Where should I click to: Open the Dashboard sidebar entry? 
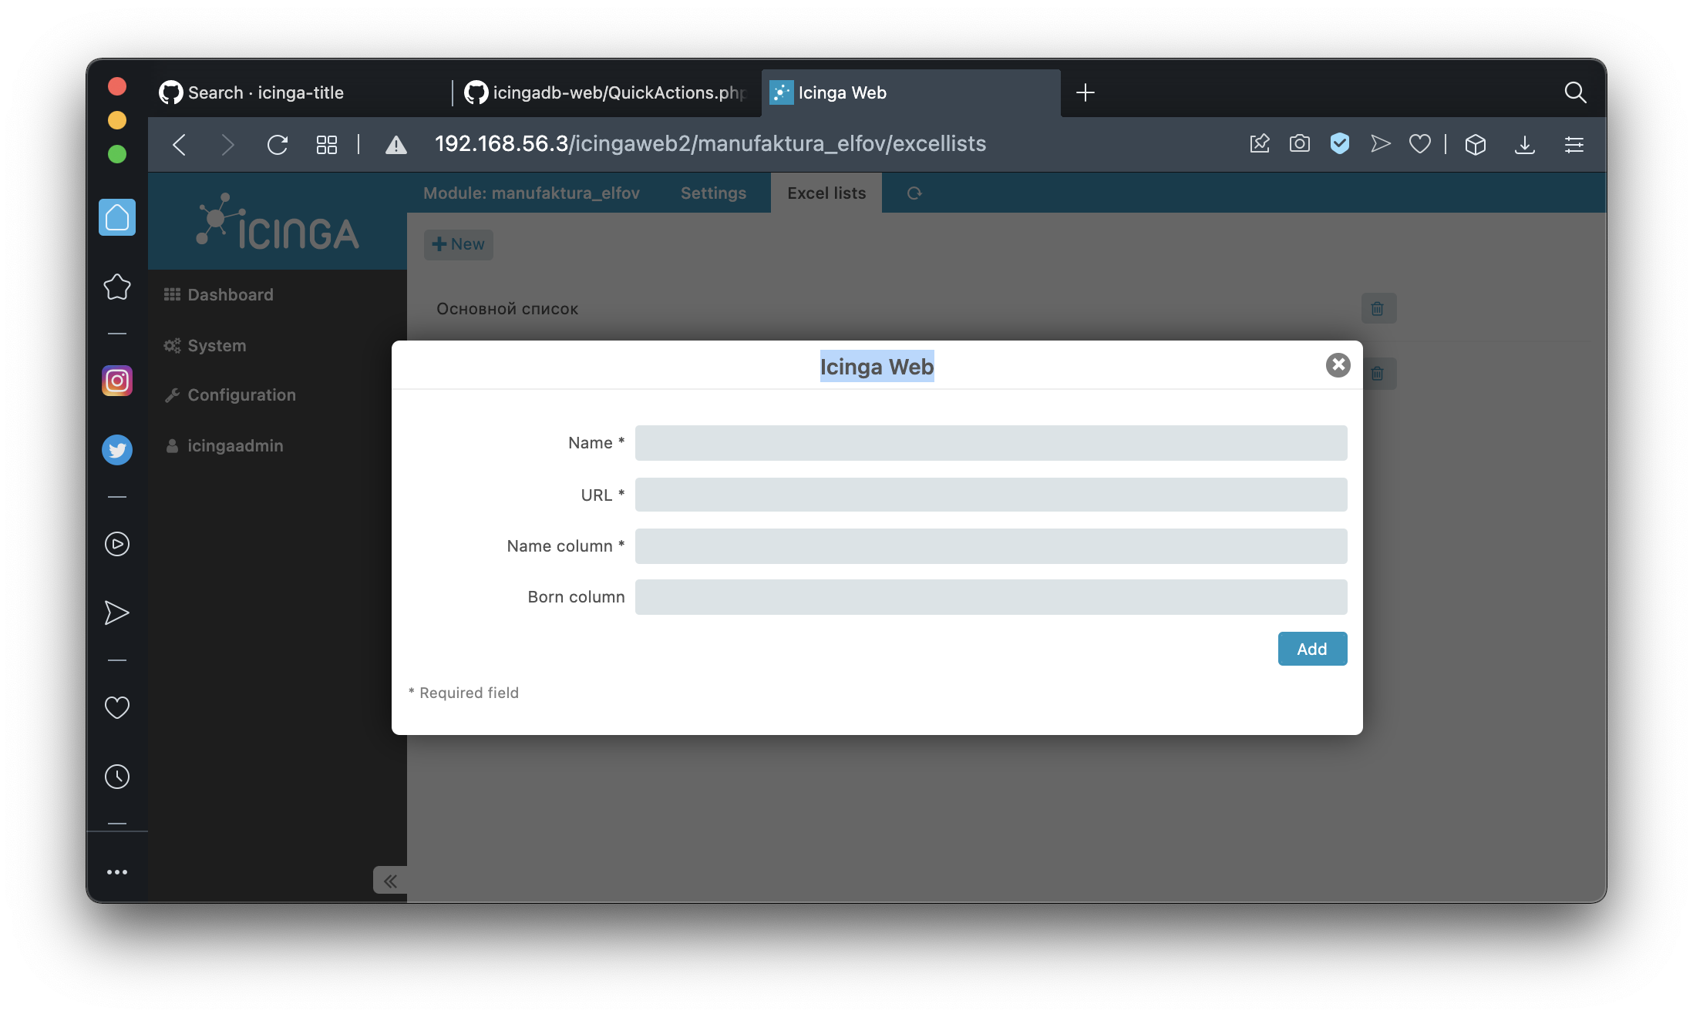pyautogui.click(x=230, y=294)
